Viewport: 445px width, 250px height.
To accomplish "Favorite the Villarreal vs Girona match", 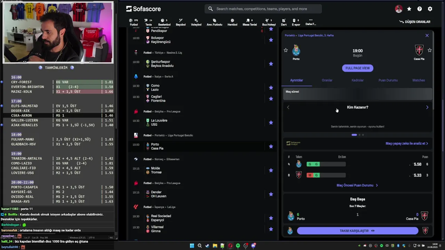I will pos(271,229).
